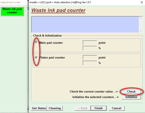Image resolution: width=145 pixels, height=113 pixels.
Task: Click the Finish button
Action: (x=98, y=108)
